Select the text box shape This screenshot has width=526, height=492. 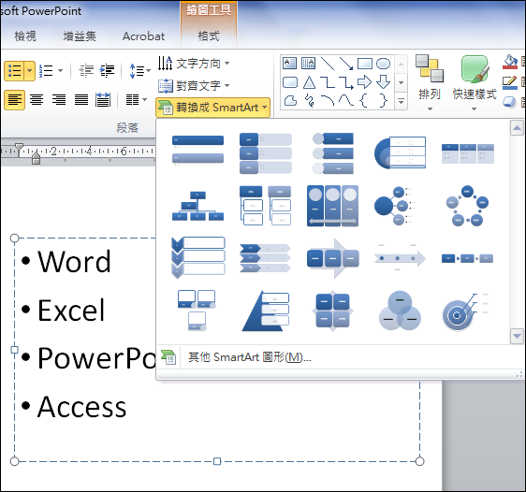click(x=289, y=63)
